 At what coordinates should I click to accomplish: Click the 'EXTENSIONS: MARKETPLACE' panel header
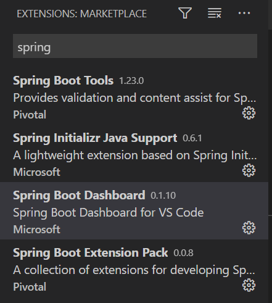click(x=82, y=14)
